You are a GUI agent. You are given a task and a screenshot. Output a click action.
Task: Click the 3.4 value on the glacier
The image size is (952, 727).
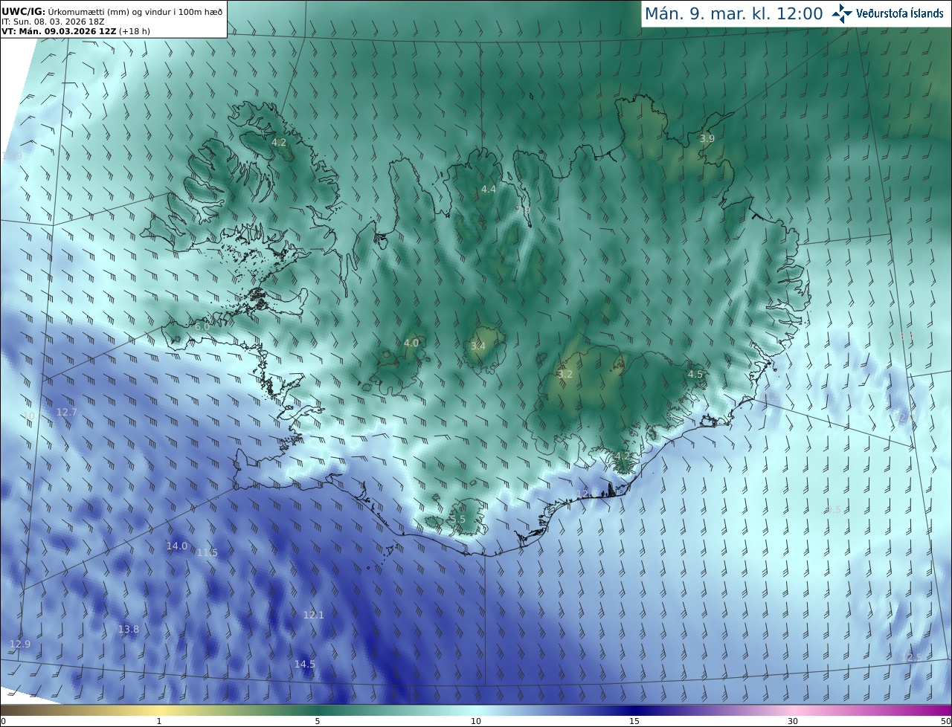tap(478, 346)
